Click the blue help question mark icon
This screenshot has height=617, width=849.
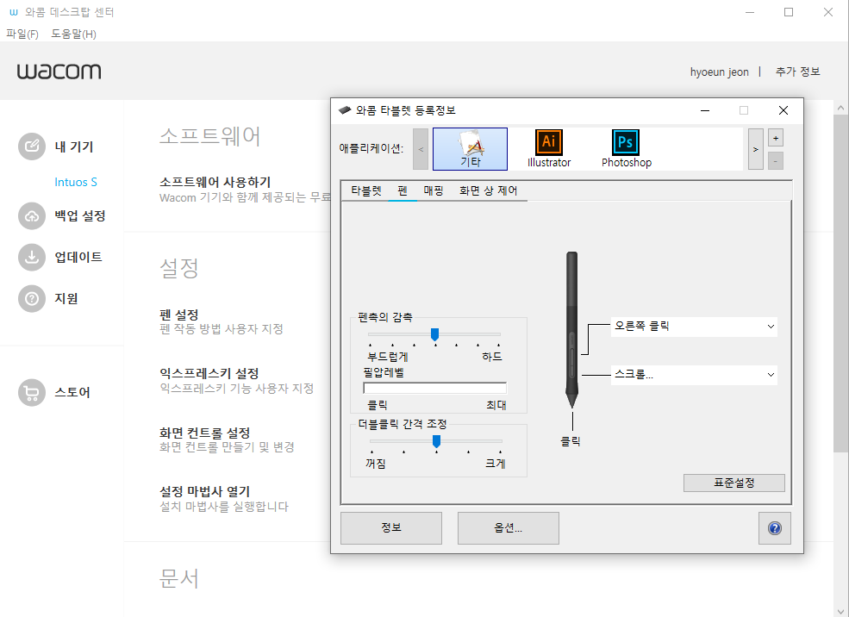pyautogui.click(x=774, y=528)
